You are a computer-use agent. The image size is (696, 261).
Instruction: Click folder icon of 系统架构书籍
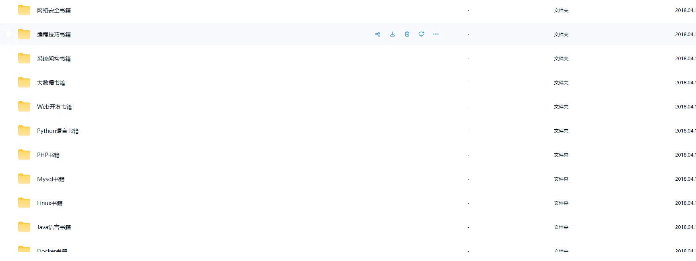tap(24, 58)
